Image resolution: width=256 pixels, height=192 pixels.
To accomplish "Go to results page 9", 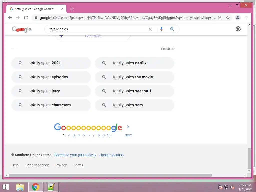I will (104, 135).
